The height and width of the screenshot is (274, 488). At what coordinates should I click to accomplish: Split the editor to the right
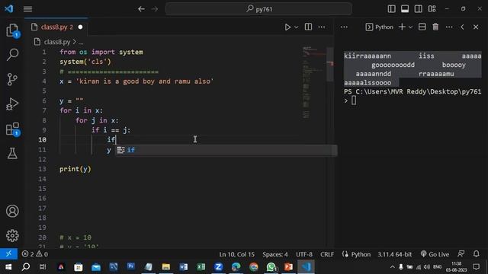(x=308, y=27)
